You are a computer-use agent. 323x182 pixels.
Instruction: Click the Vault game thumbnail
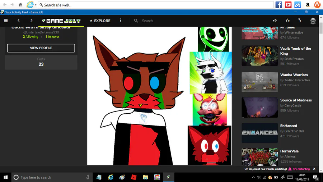tap(259, 56)
